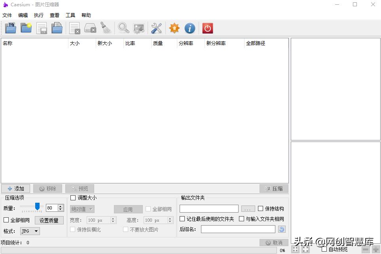This screenshot has height=254, width=381.
Task: Click the suffix reset arrow icon
Action: pyautogui.click(x=282, y=229)
